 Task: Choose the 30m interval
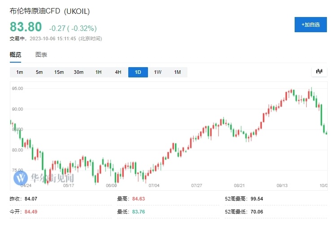click(x=79, y=72)
